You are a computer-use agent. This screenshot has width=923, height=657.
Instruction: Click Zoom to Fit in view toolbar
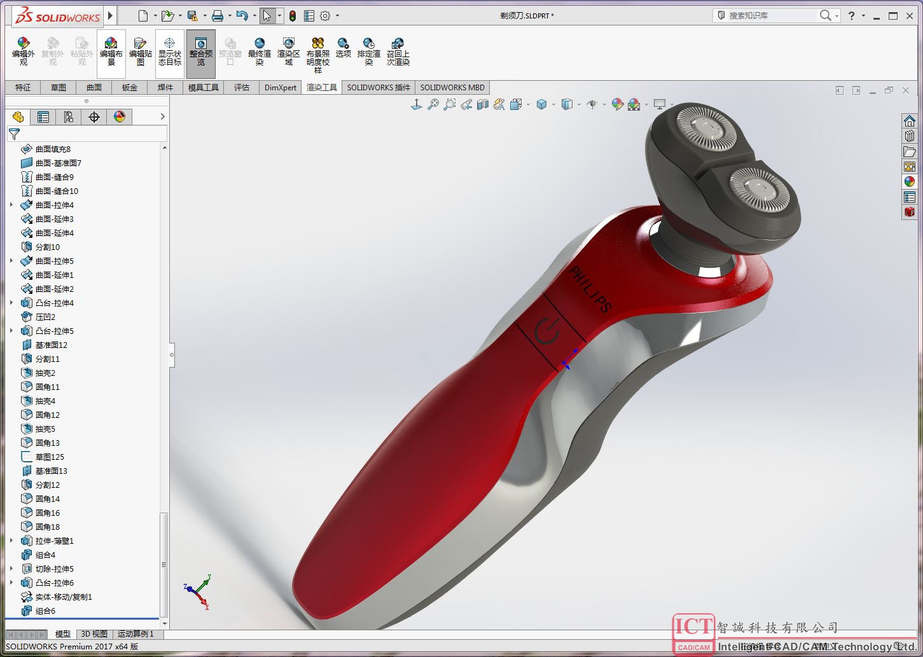pos(433,104)
